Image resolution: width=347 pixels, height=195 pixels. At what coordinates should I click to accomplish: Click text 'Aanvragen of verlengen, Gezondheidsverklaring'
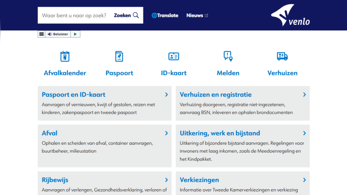[92, 190]
